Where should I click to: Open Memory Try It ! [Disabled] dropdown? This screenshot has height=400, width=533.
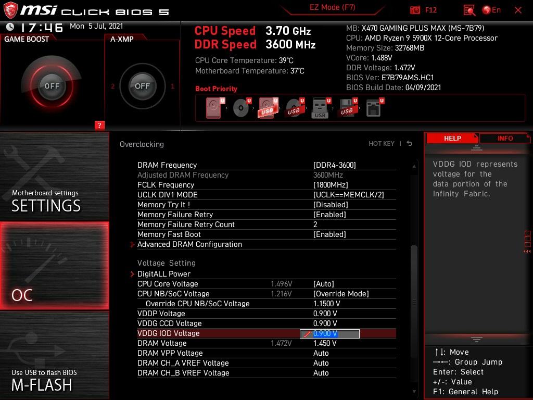pos(331,204)
